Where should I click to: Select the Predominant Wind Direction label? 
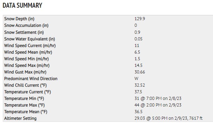31,79
